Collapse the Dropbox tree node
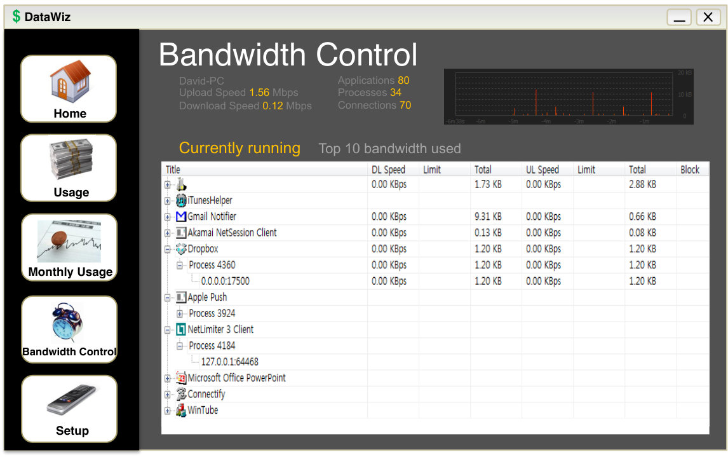This screenshot has height=457, width=728. pos(168,249)
